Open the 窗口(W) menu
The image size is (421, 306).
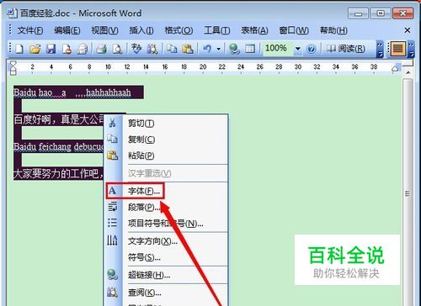(x=294, y=30)
